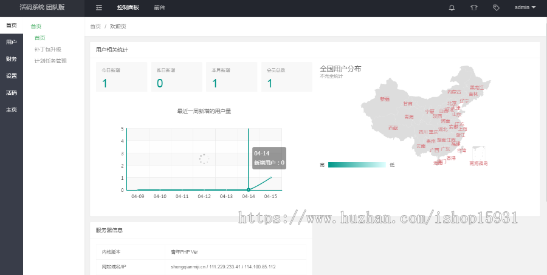The height and width of the screenshot is (275, 547).
Task: Click the shengqianmiji.cn domain value cell
Action: [x=236, y=267]
